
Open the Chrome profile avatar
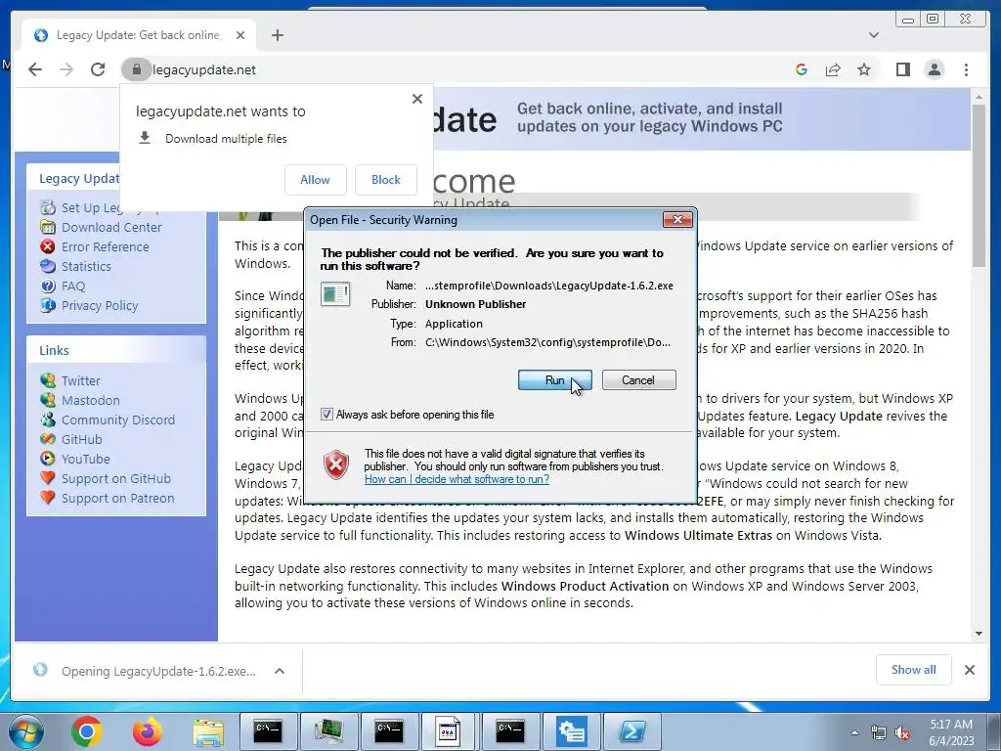(934, 69)
